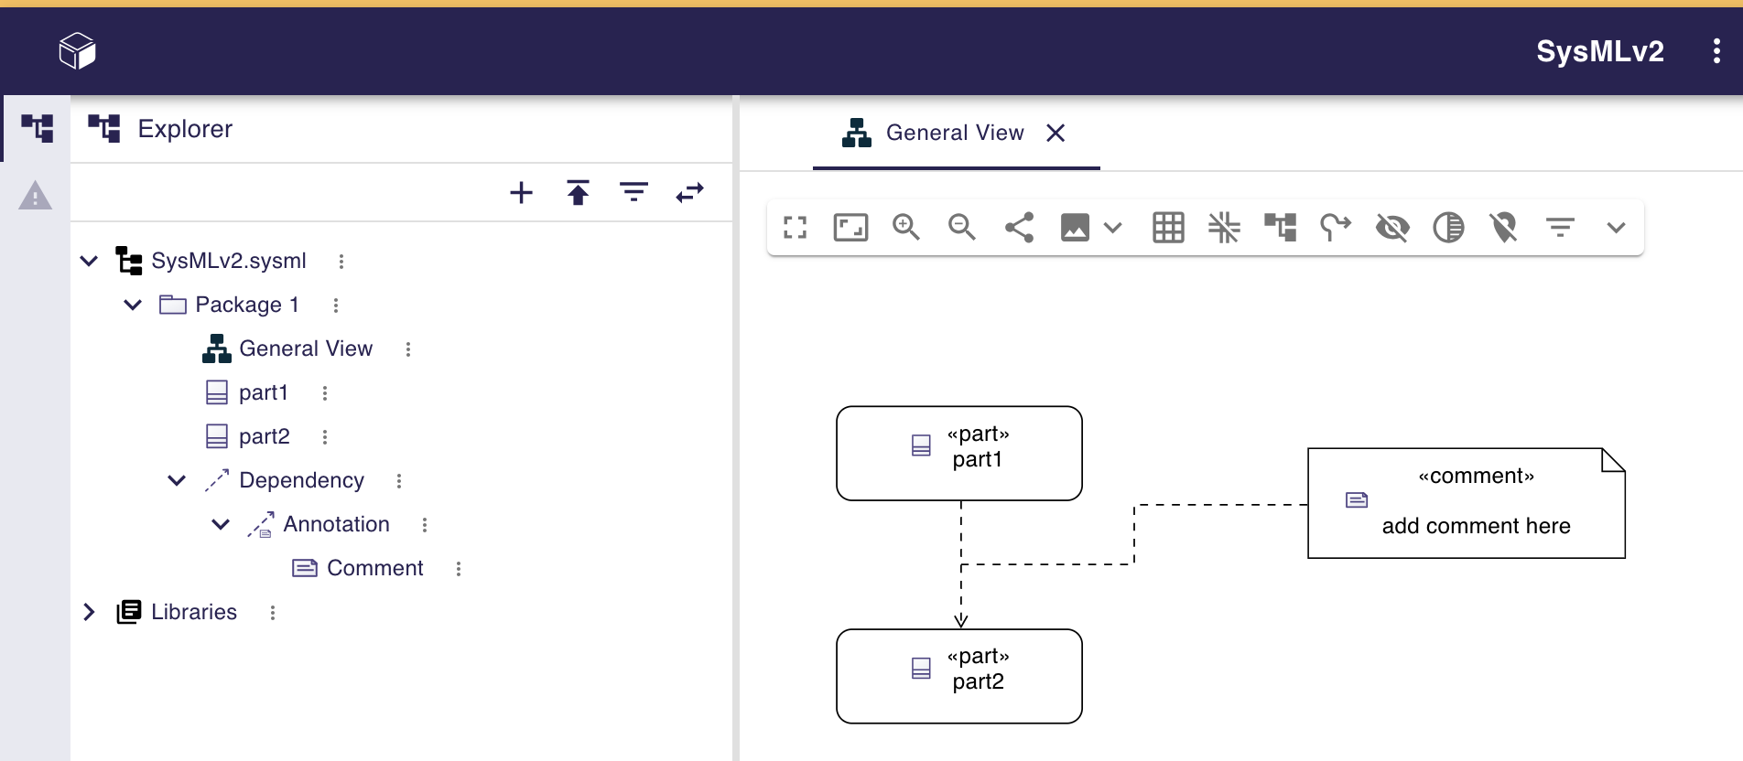Open the top-right SysMLv2 kebab menu
Image resolution: width=1743 pixels, height=761 pixels.
pos(1716,51)
